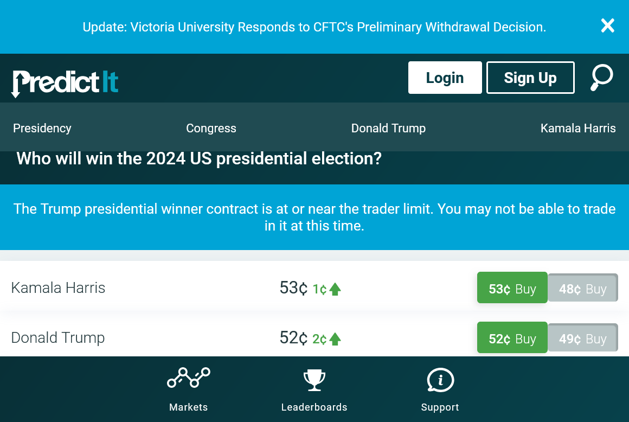Buy Kamala Harris Yes at 53¢
Image resolution: width=629 pixels, height=422 pixels.
(512, 288)
